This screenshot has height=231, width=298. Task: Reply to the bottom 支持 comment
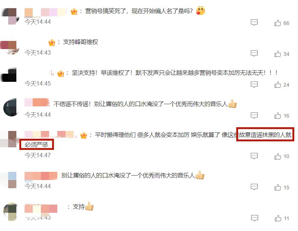point(254,218)
